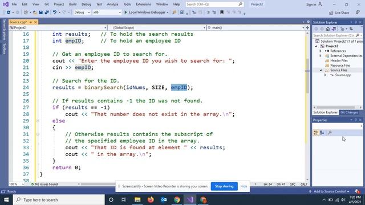
Task: Click Local Windows Debugger button
Action: (146, 13)
